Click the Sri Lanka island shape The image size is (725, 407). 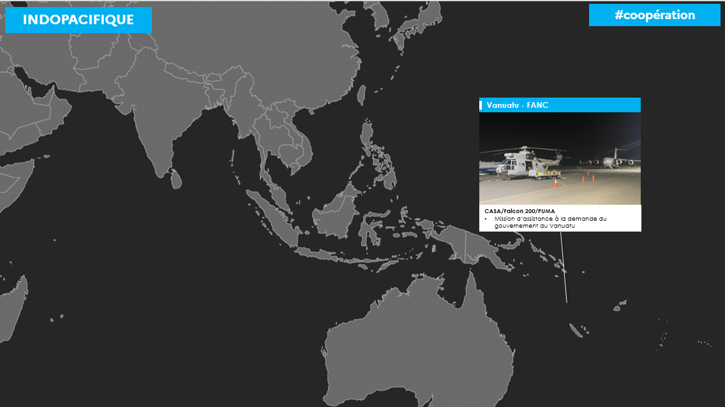[x=176, y=179]
